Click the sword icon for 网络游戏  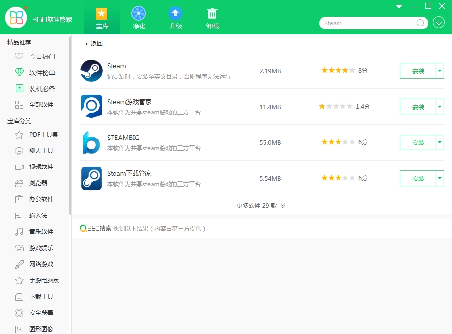click(x=19, y=264)
